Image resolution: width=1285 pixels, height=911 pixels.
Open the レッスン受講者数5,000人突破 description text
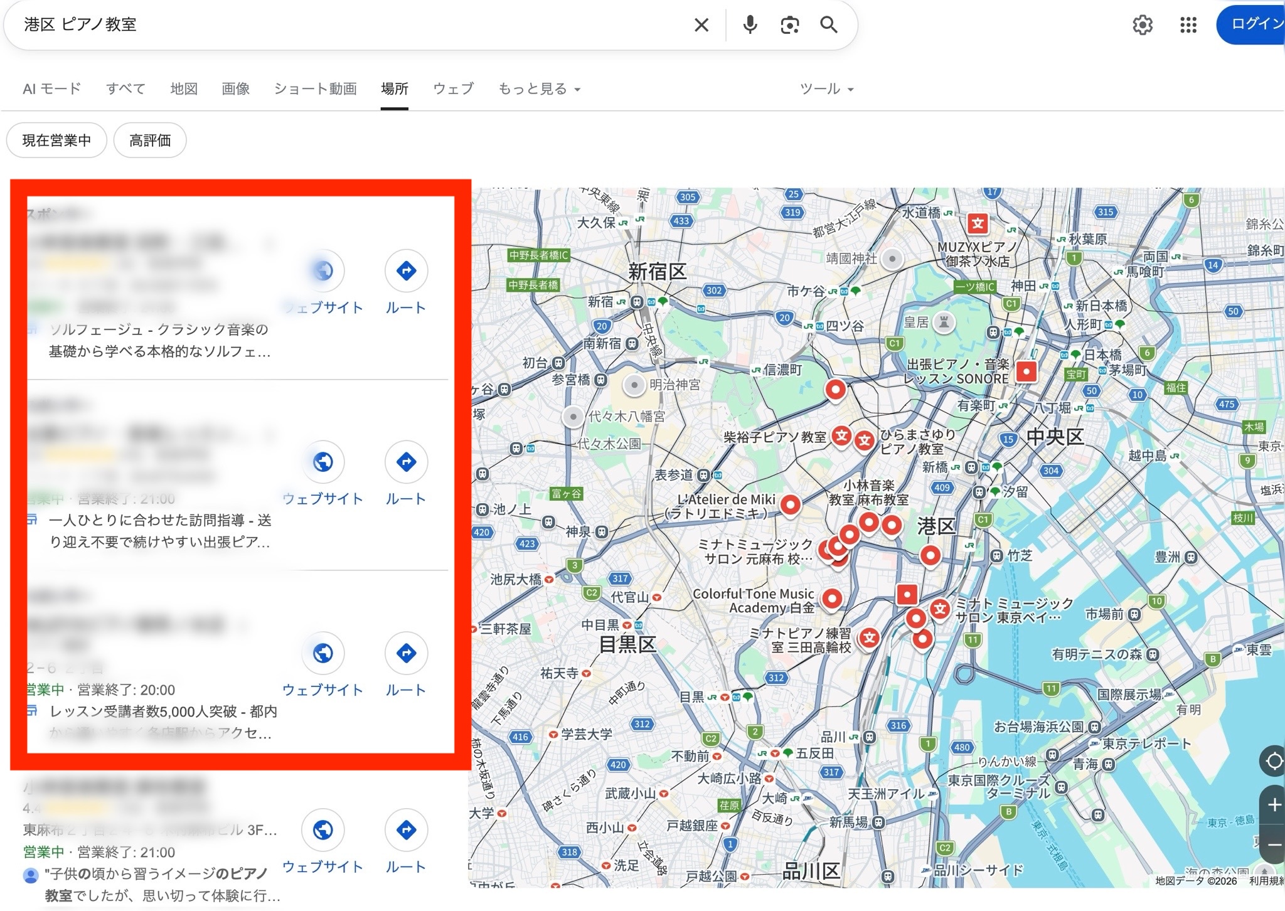coord(162,722)
